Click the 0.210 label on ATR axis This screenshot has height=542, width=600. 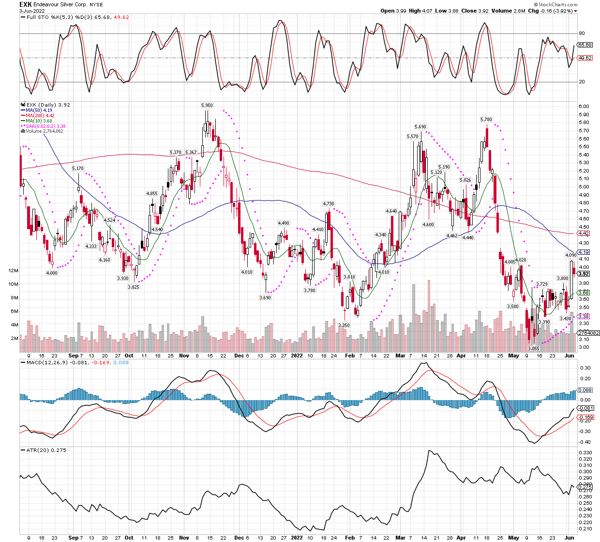pyautogui.click(x=585, y=528)
